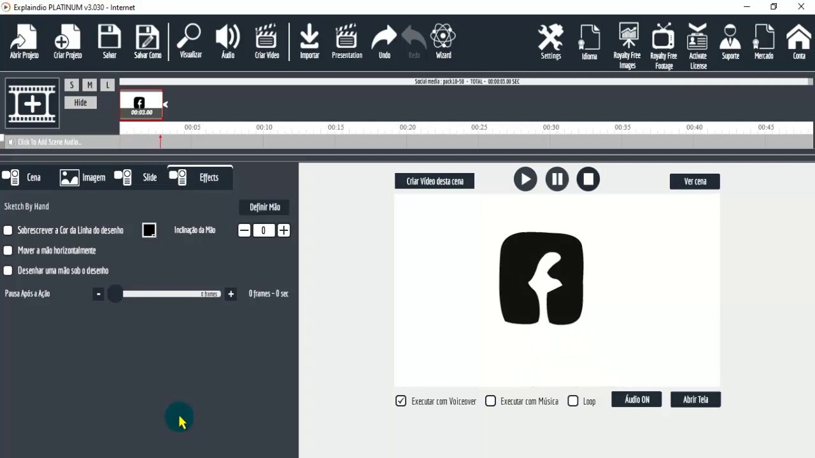
Task: Enable Sobrescrever a Cor da Linha checkbox
Action: 8,230
